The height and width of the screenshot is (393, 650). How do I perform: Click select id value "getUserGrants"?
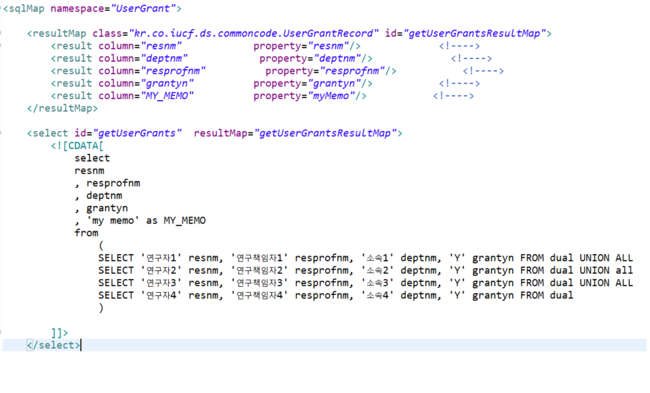(x=137, y=133)
